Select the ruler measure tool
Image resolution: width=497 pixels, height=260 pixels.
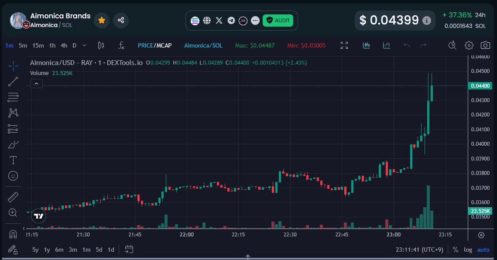click(x=13, y=197)
